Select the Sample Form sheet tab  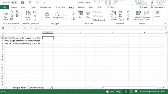(x=19, y=88)
